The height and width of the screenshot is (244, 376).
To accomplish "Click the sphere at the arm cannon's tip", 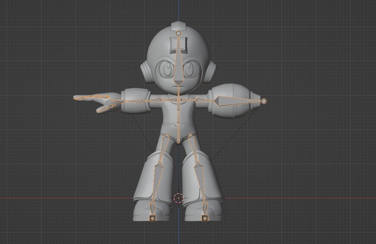I will (263, 101).
